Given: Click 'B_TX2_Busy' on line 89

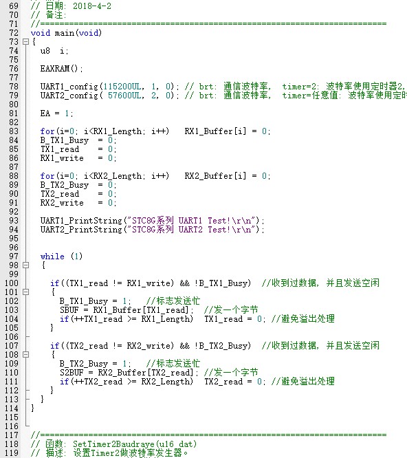Looking at the screenshot, I should click(x=64, y=185).
